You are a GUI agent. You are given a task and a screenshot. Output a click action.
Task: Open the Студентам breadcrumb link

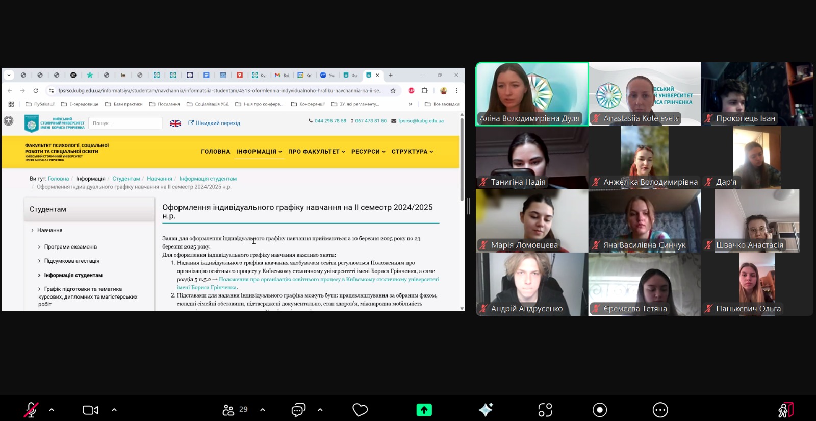126,179
